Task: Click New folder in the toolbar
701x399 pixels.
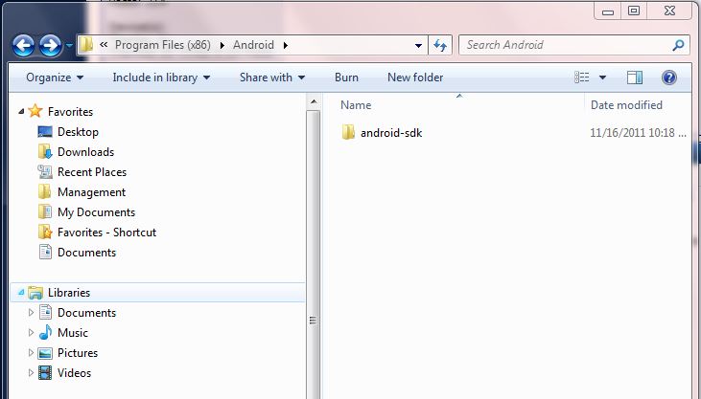Action: 415,78
